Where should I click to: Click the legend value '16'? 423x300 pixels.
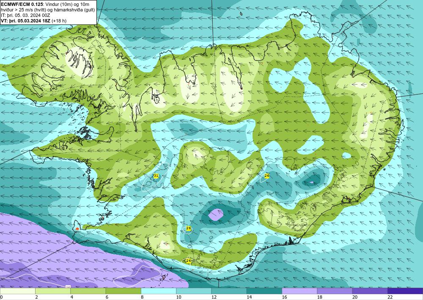pos(284,297)
